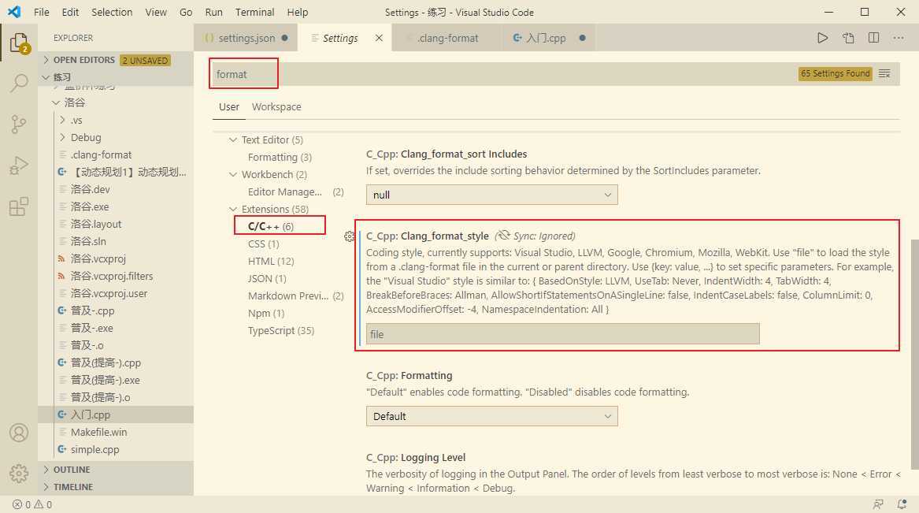Image resolution: width=919 pixels, height=513 pixels.
Task: Click the errors and warnings status indicator
Action: click(32, 505)
